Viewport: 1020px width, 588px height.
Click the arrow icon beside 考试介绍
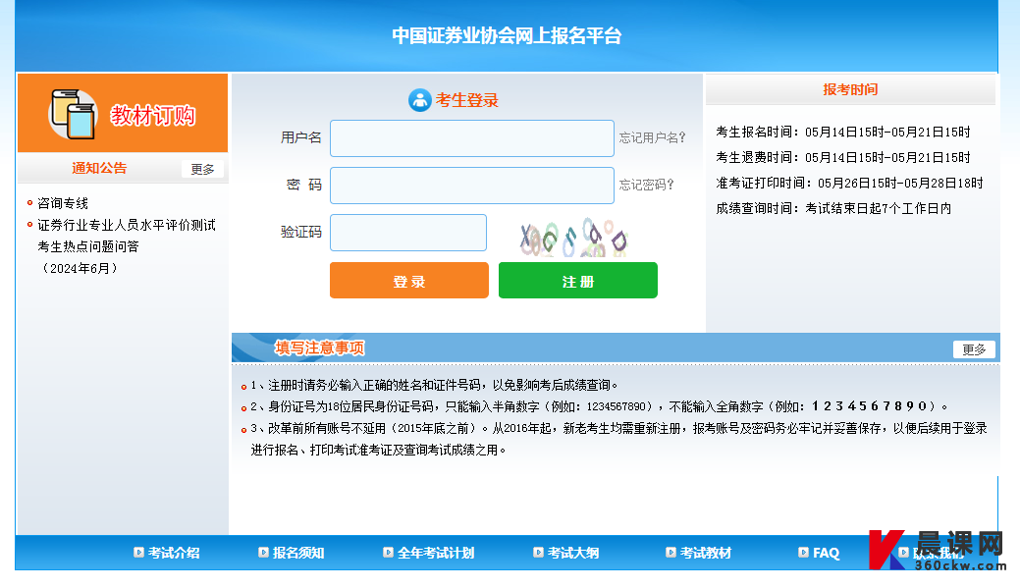coord(138,553)
